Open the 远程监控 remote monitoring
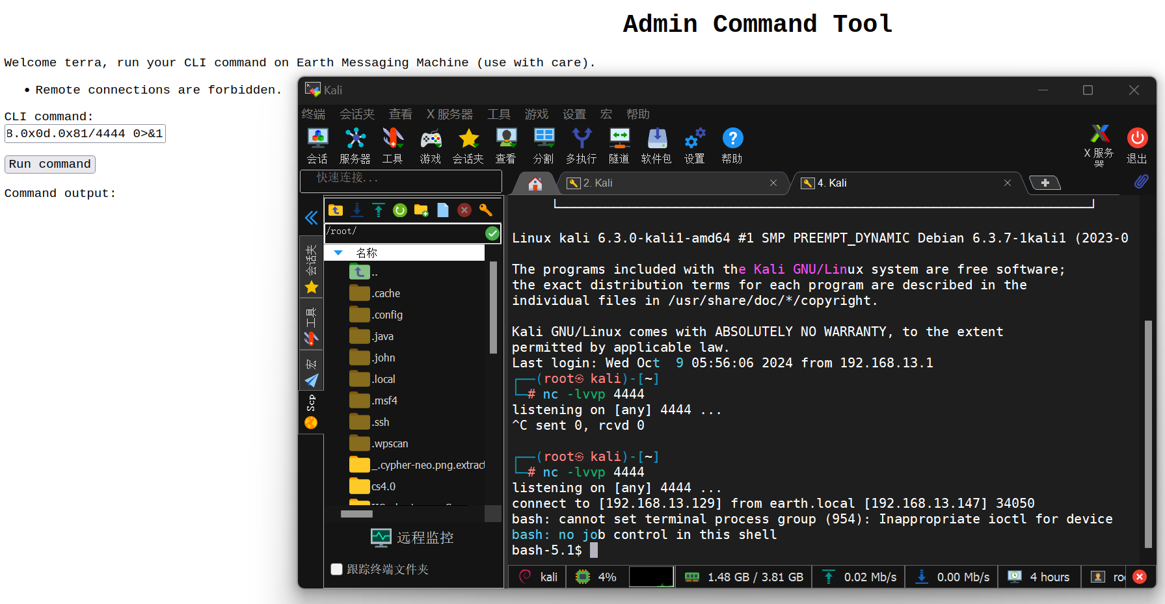 (x=412, y=538)
